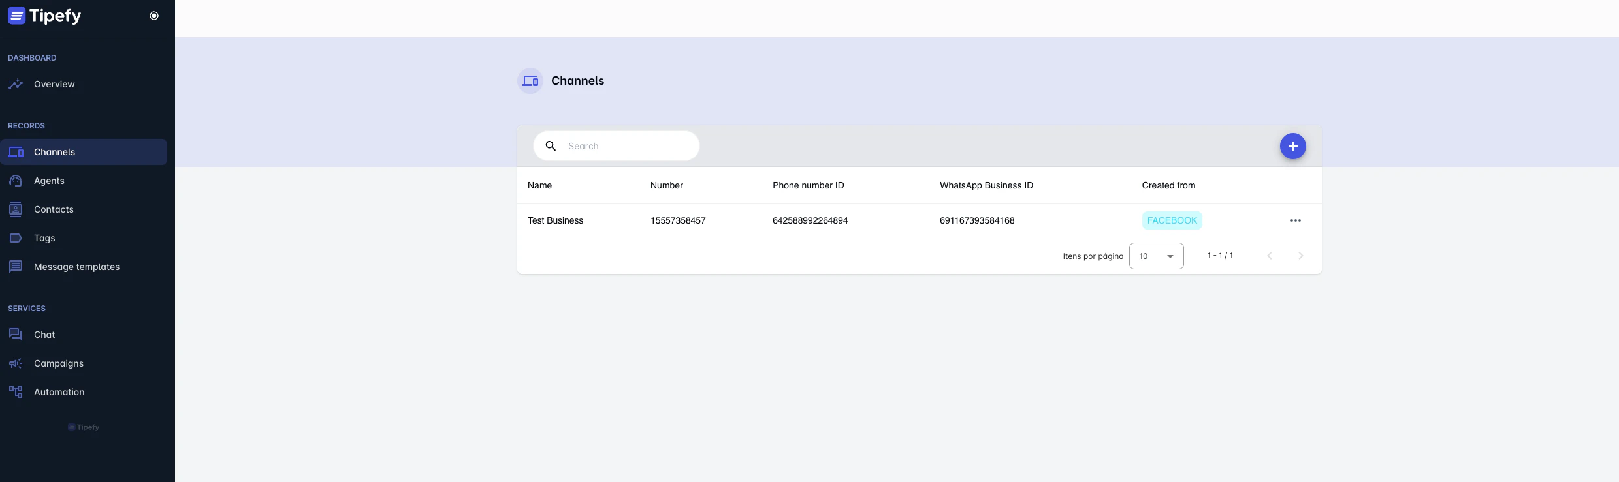This screenshot has height=482, width=1619.
Task: Select Channels in the sidebar
Action: click(x=84, y=152)
